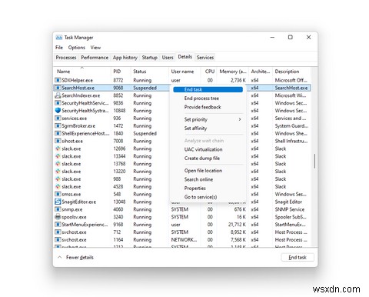The image size is (369, 297).
Task: Click the 21,712 K memory value
Action: click(x=237, y=225)
